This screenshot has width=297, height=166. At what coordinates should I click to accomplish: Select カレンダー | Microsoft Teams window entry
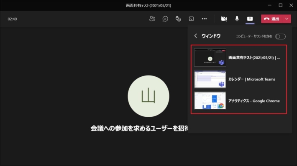click(239, 79)
